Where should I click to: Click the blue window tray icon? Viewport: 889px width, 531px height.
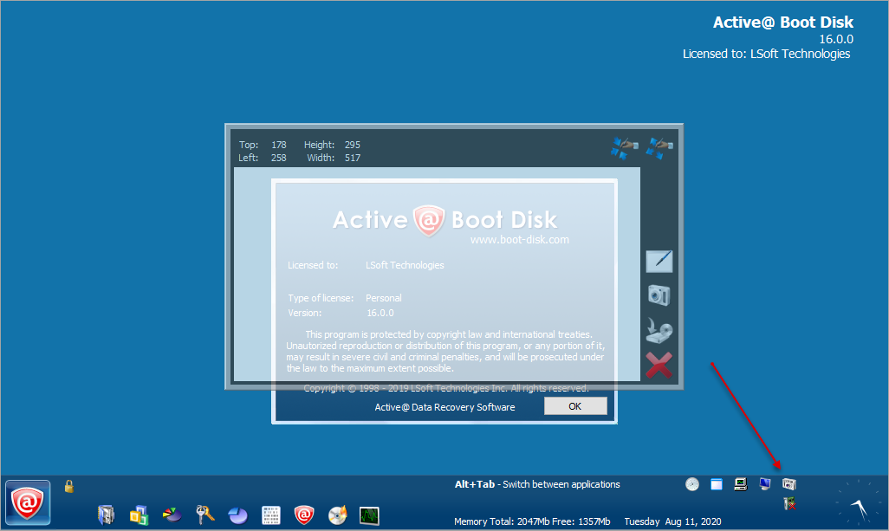[x=717, y=484]
